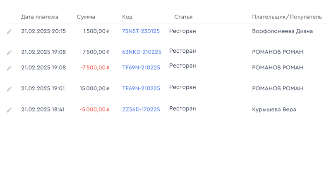331x178 pixels.
Task: Select date cell 21.02.2025 19:01
Action: click(x=43, y=88)
